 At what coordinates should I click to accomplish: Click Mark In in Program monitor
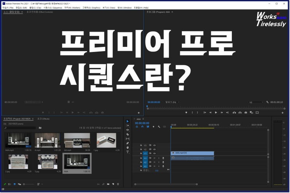point(192,113)
